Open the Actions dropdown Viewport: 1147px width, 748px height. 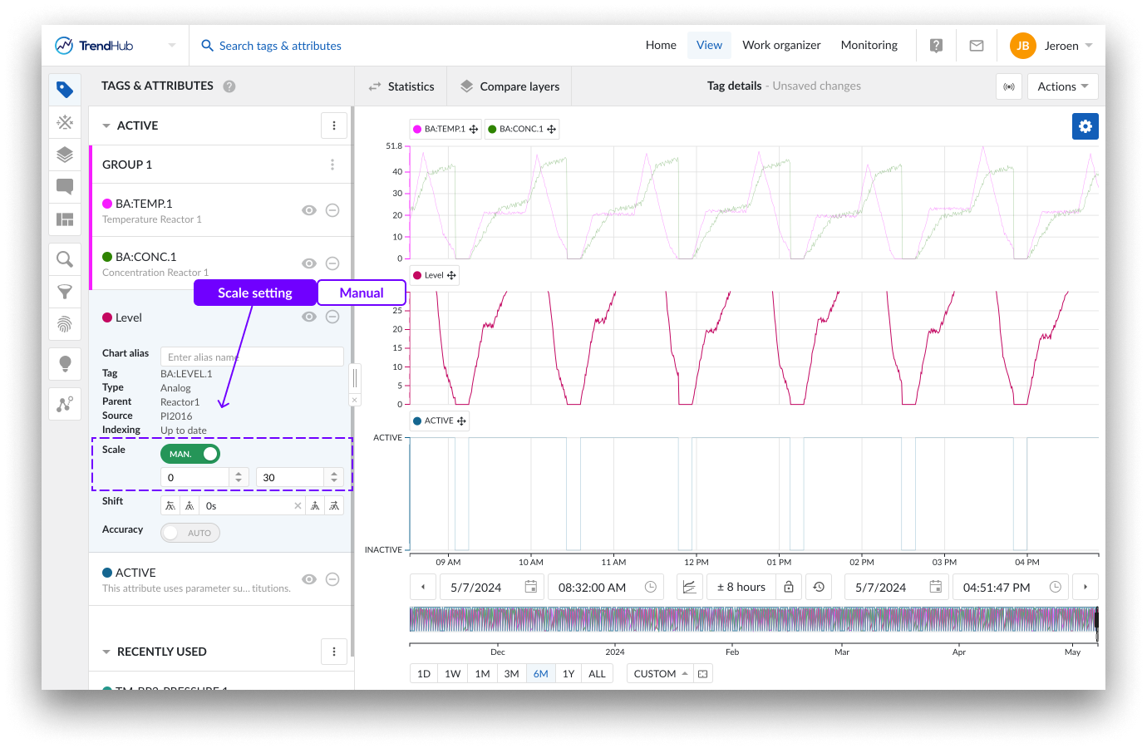1062,86
